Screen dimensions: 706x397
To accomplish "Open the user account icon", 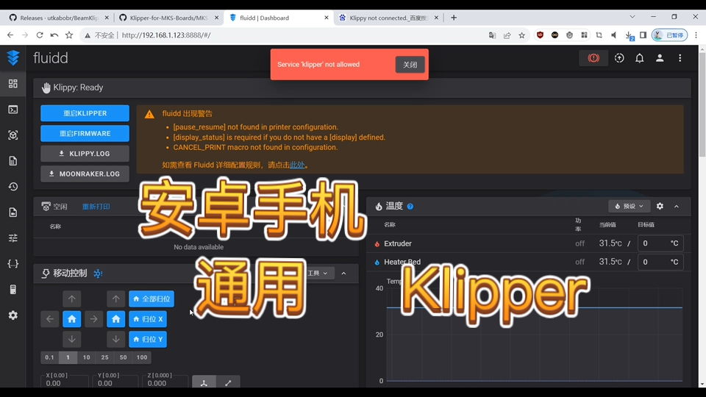I will click(x=660, y=58).
